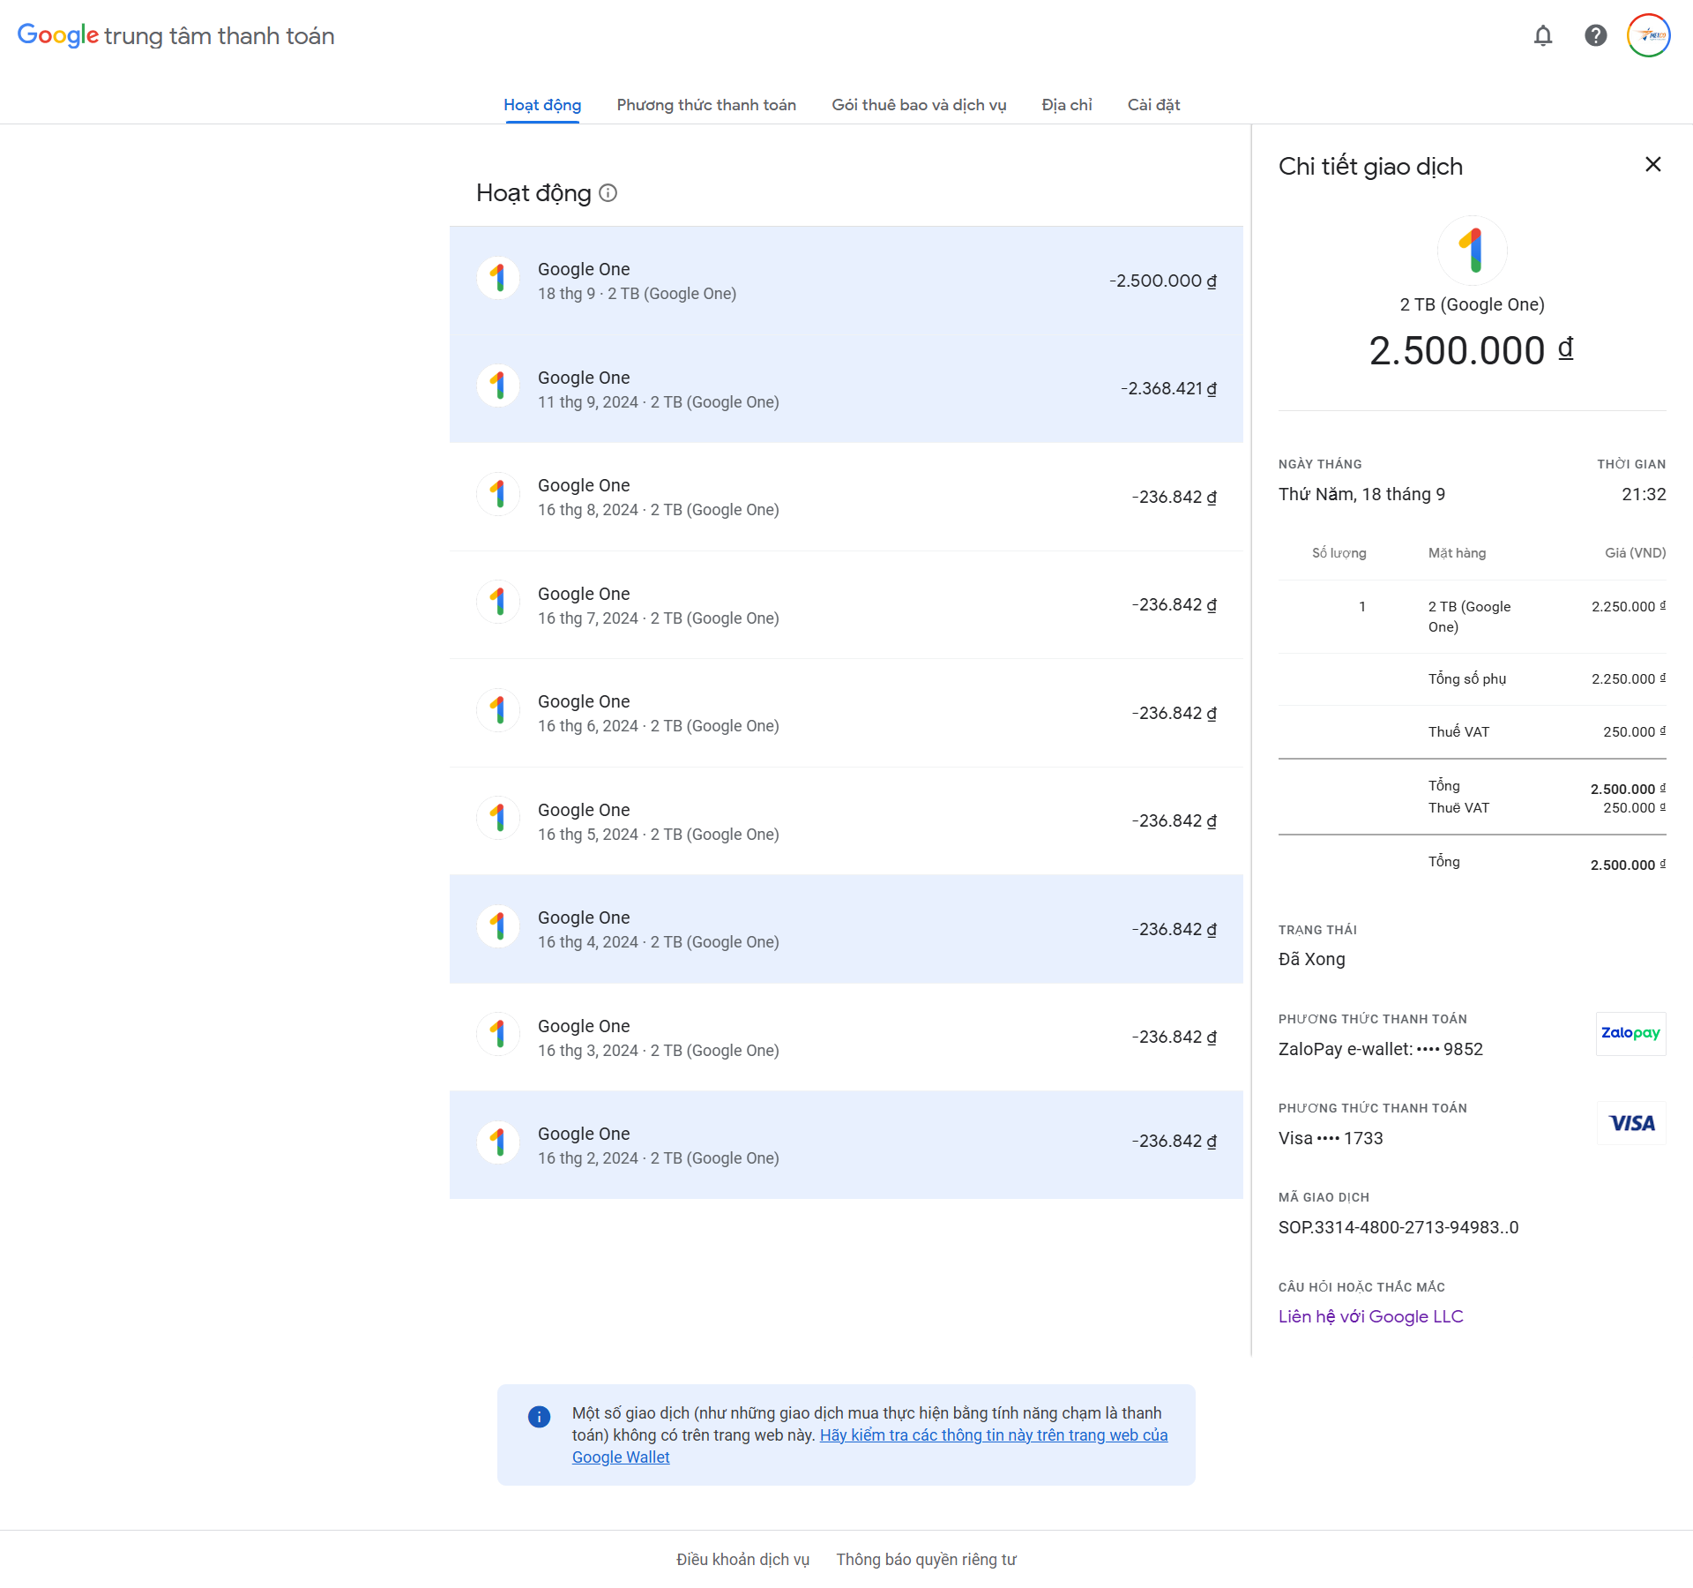Click the info icon beside Hoạt động heading
The width and height of the screenshot is (1693, 1588).
click(x=608, y=193)
